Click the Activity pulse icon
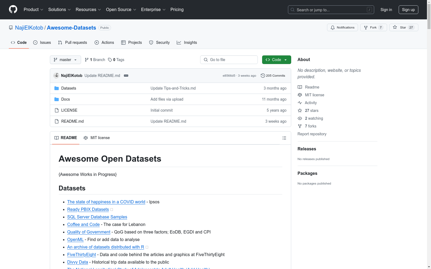 (x=300, y=103)
